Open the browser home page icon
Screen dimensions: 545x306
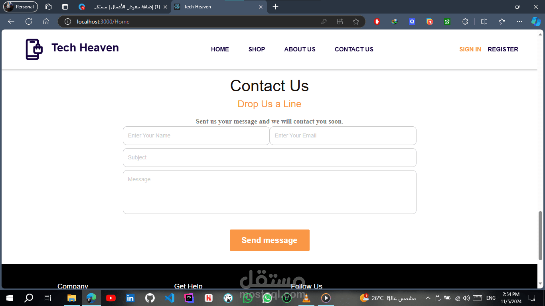pyautogui.click(x=46, y=22)
